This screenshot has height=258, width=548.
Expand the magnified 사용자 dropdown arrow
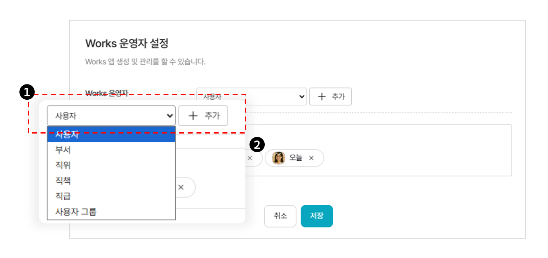[x=169, y=116]
